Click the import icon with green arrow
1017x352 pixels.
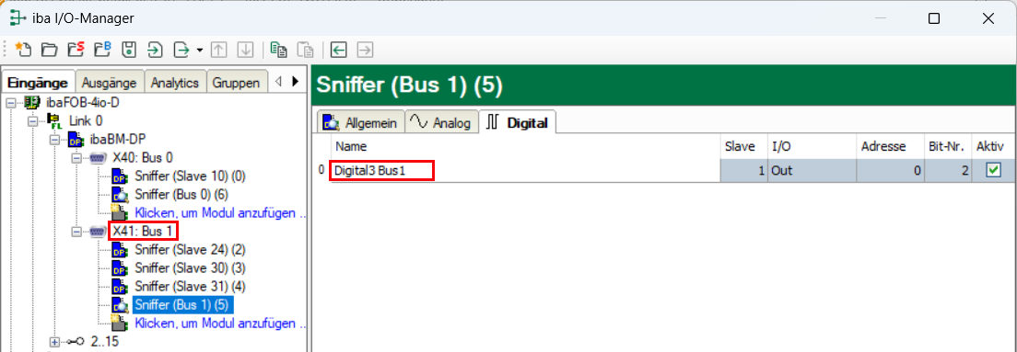click(155, 50)
